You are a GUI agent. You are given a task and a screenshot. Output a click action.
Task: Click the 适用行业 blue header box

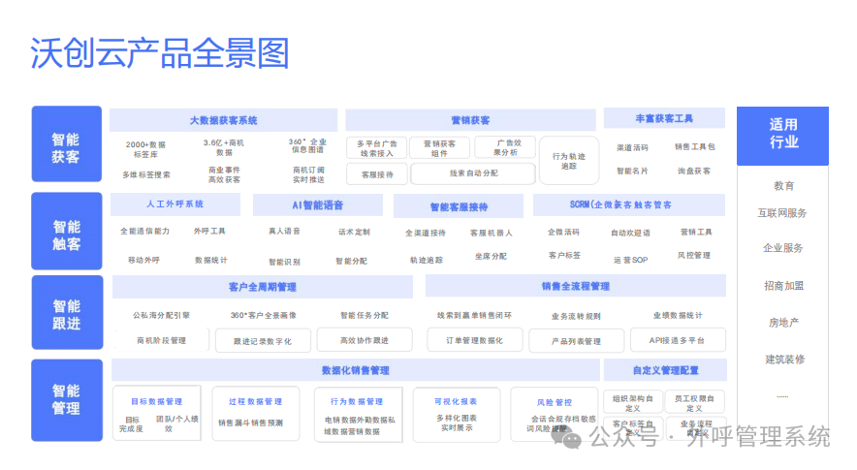[x=782, y=136]
